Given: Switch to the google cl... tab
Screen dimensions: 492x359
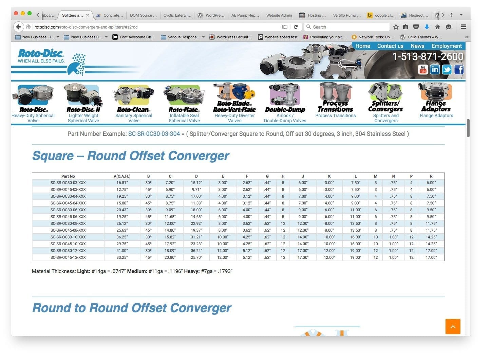Looking at the screenshot, I should 381,15.
